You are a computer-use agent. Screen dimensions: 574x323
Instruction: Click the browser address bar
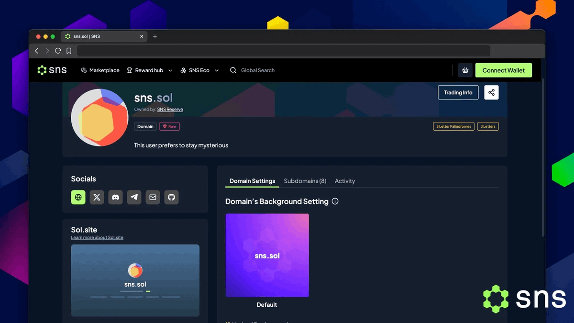[x=284, y=51]
